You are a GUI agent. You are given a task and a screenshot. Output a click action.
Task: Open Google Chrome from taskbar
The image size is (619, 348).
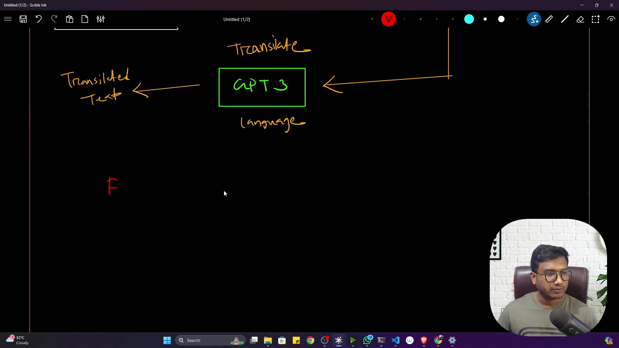(310, 340)
